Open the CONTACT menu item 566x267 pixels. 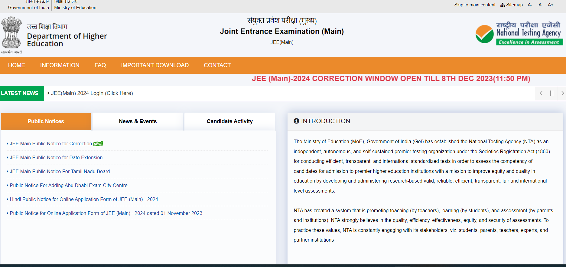pyautogui.click(x=217, y=65)
